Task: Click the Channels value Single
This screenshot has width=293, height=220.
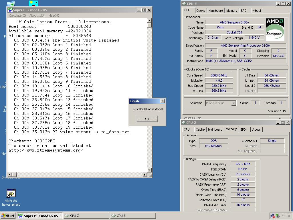Action: coord(272,141)
